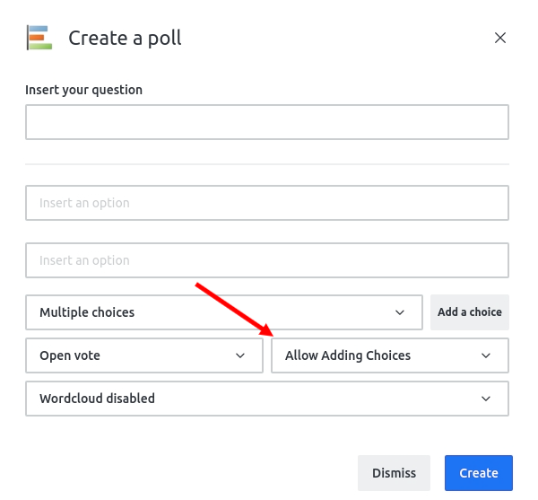Focus the Insert your question text field

pos(267,122)
